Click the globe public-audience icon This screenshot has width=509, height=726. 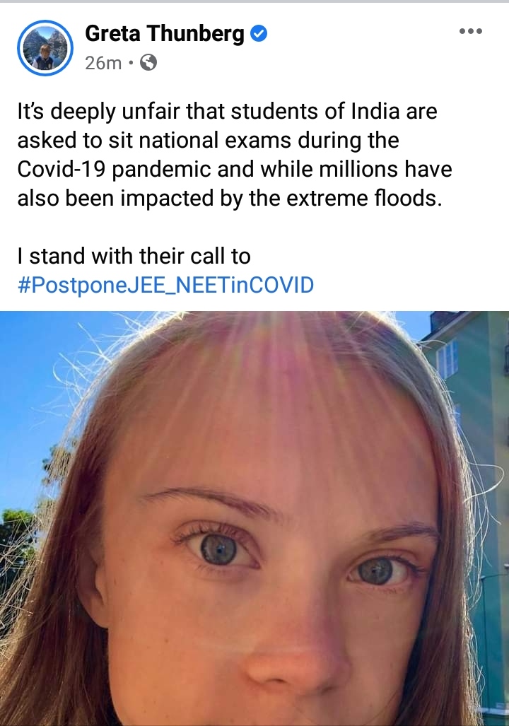(148, 63)
